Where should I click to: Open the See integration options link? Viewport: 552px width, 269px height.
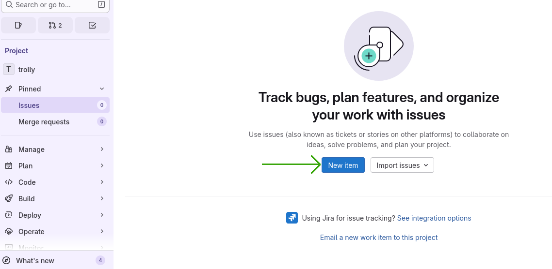click(x=434, y=218)
